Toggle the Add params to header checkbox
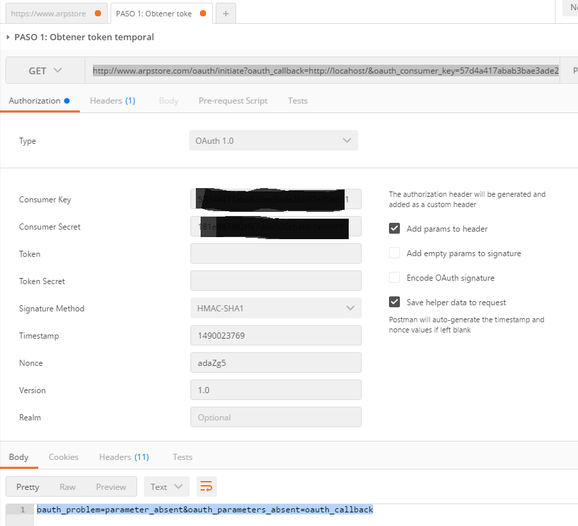 tap(394, 229)
